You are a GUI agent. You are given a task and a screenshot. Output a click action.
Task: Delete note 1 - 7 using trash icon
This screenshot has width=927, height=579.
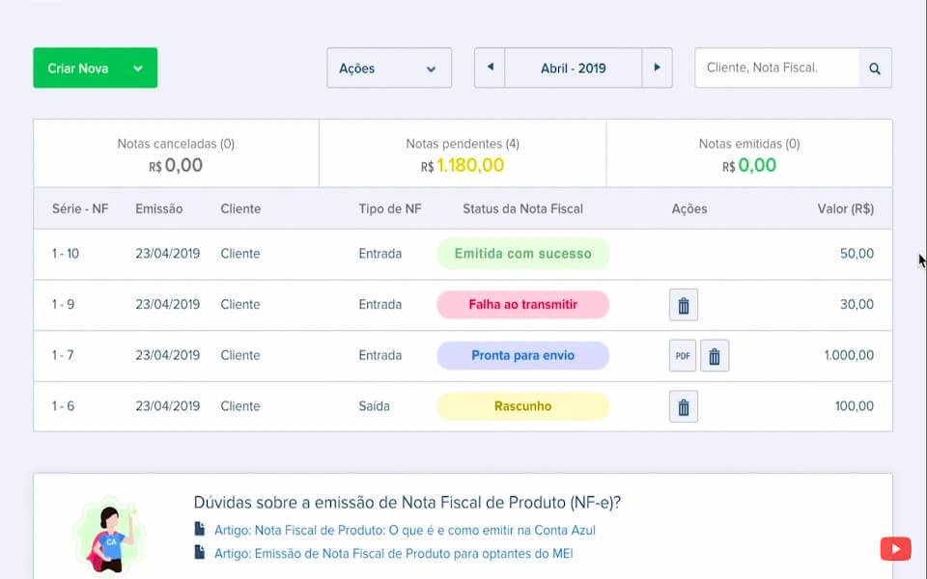(715, 356)
